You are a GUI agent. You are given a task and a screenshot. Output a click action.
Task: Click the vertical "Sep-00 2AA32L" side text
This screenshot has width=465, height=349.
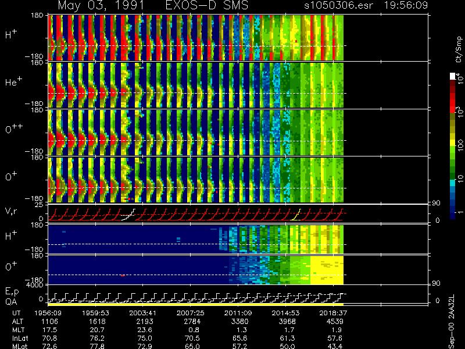coord(452,322)
